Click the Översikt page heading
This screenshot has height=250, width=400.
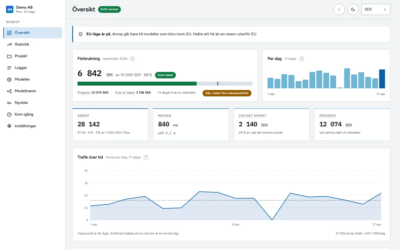click(x=84, y=9)
